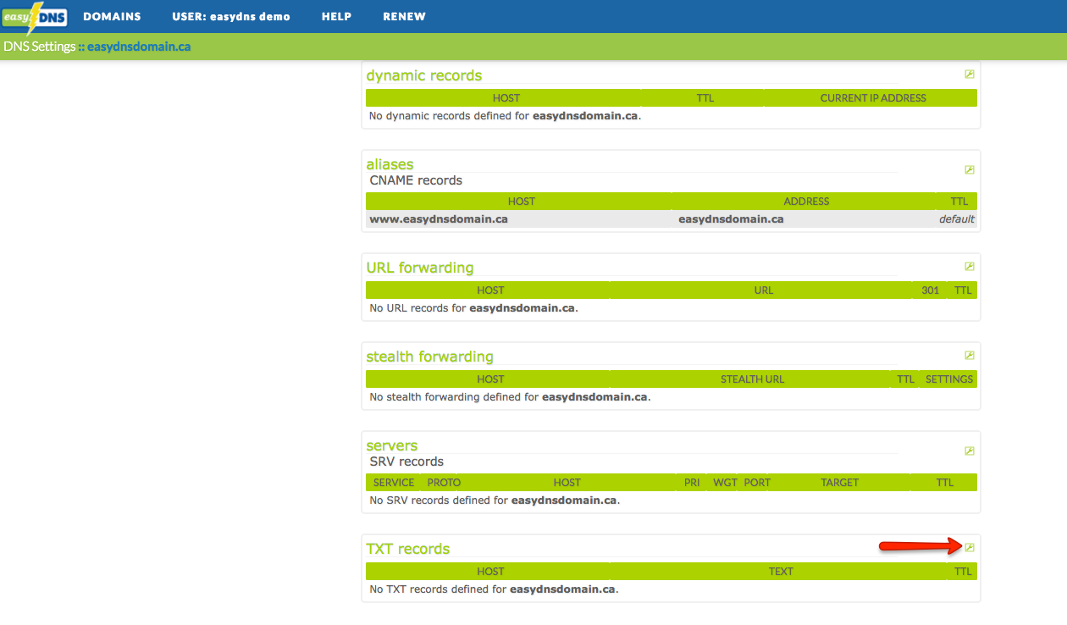Click the SERVICE column header in SRV records
Image resolution: width=1067 pixels, height=625 pixels.
394,483
